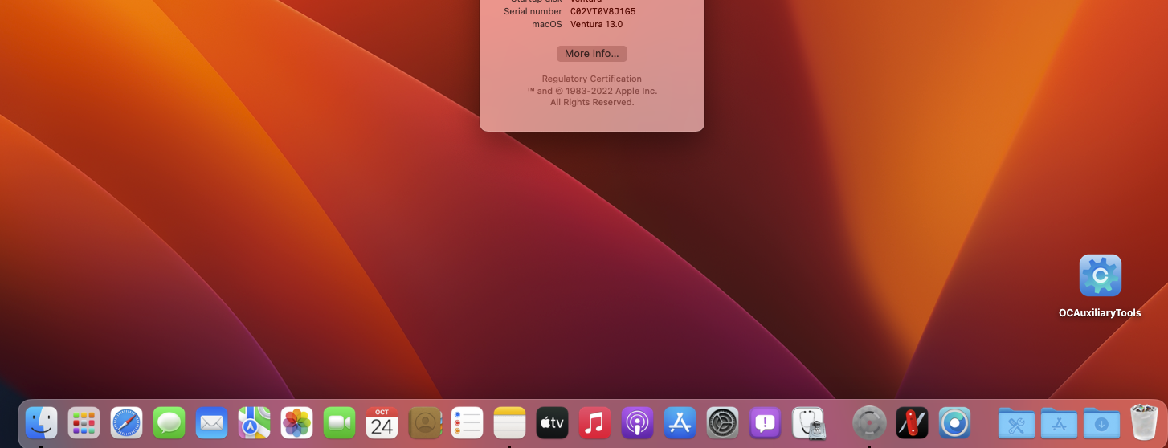Viewport: 1168px width, 448px height.
Task: Open the Messages app
Action: (169, 422)
